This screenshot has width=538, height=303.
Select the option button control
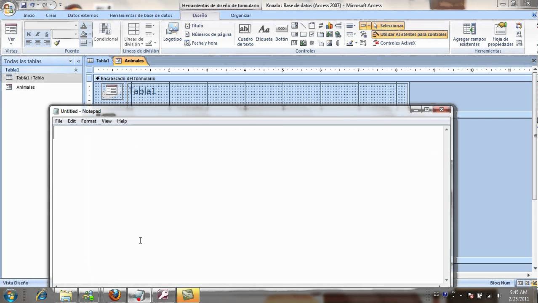pyautogui.click(x=312, y=43)
